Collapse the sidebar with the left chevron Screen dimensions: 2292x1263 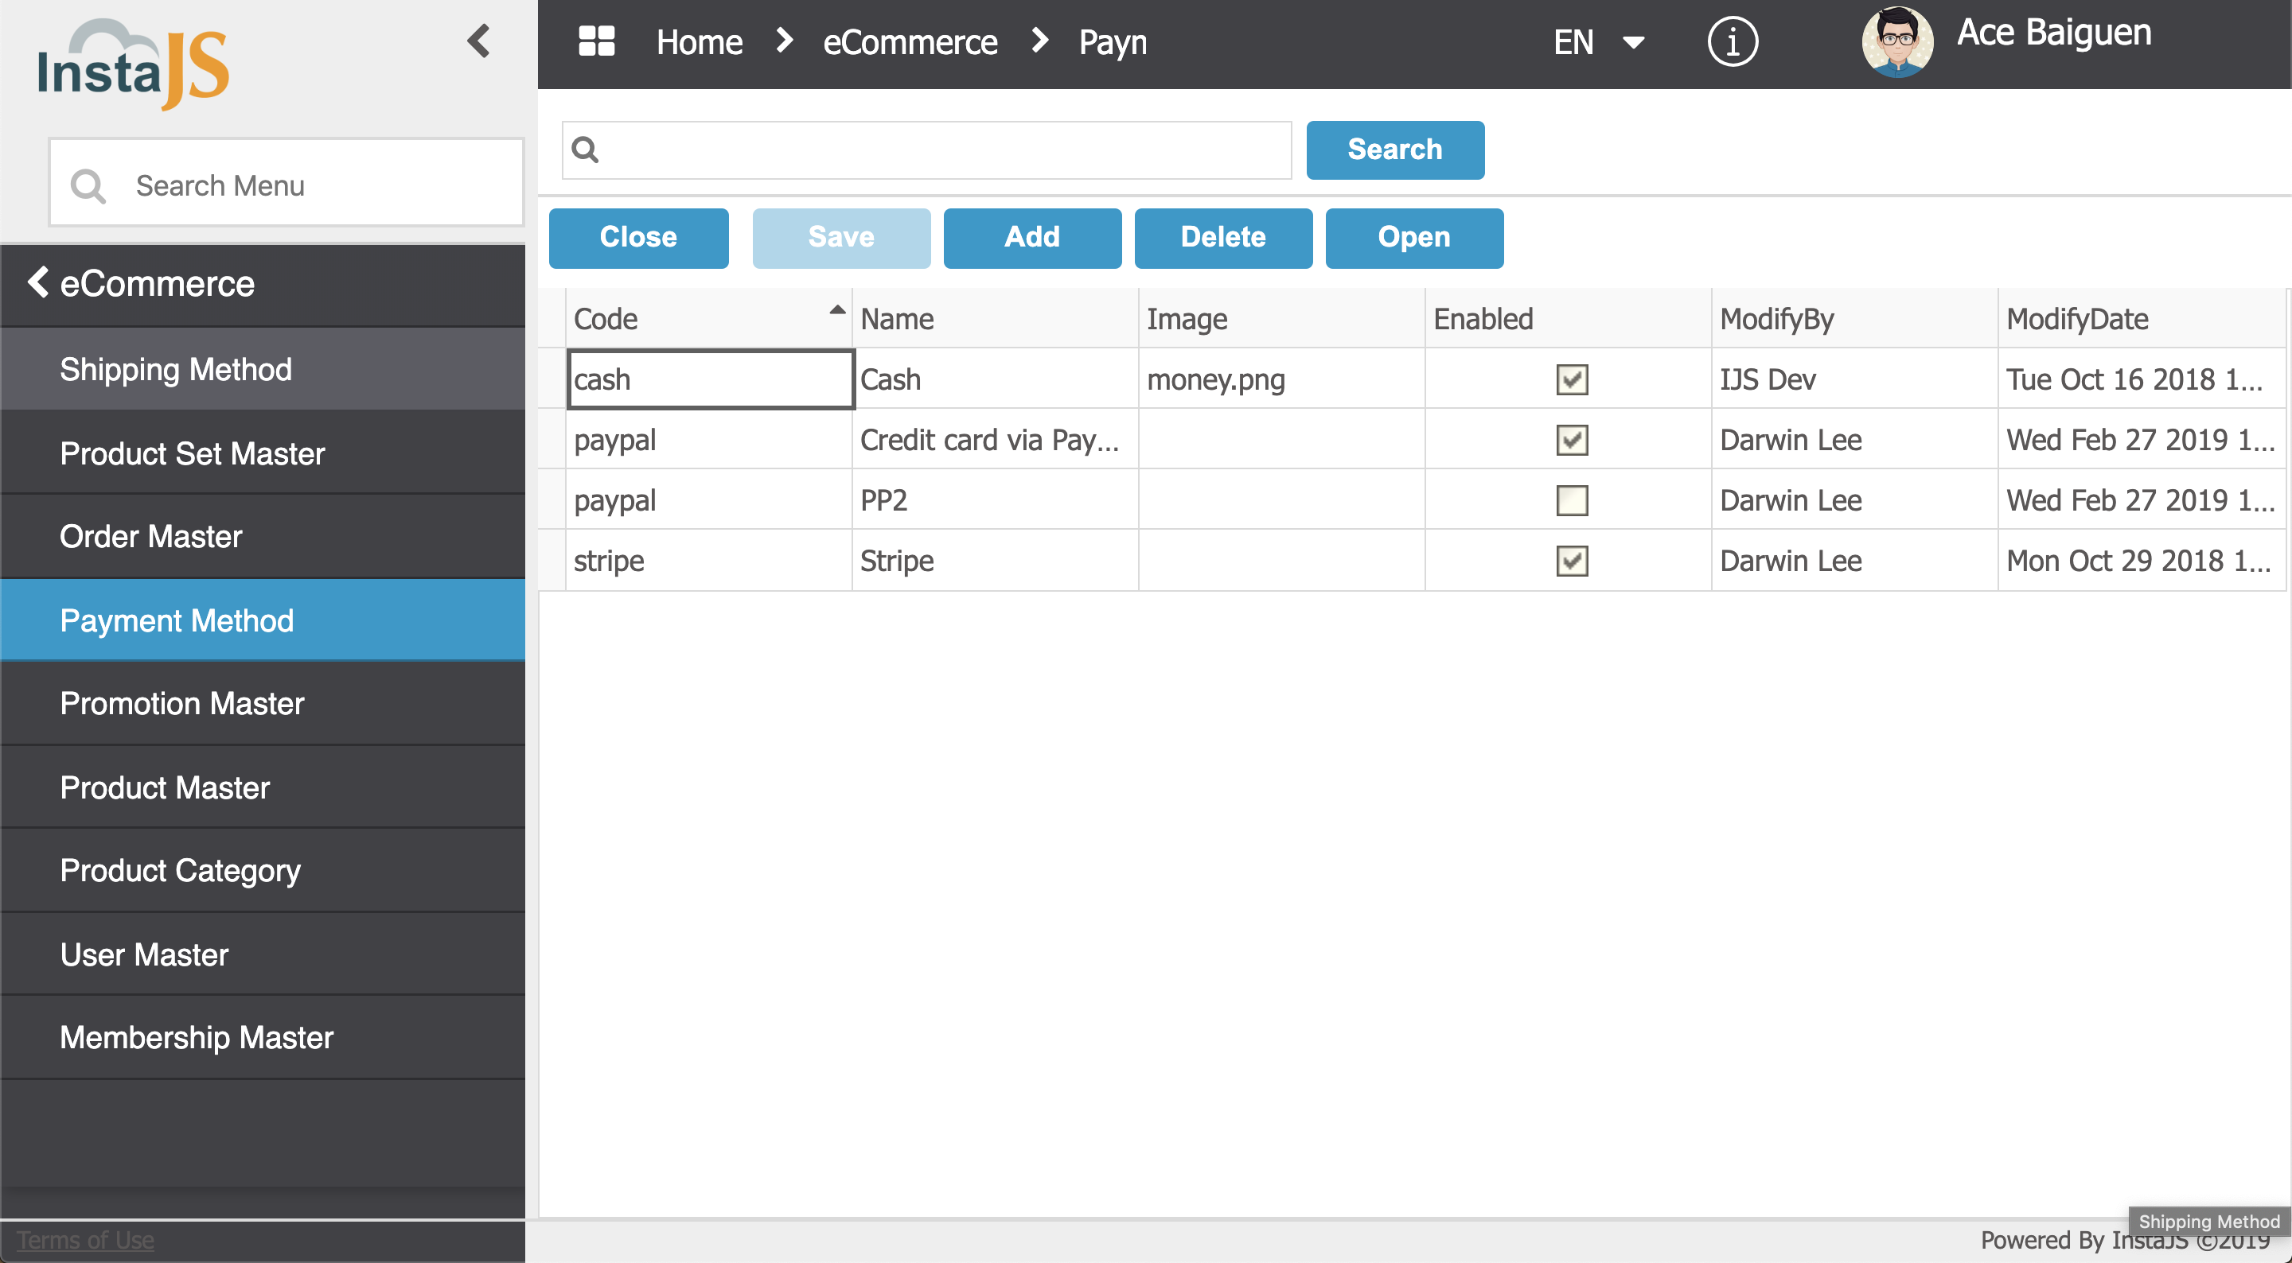pyautogui.click(x=478, y=41)
